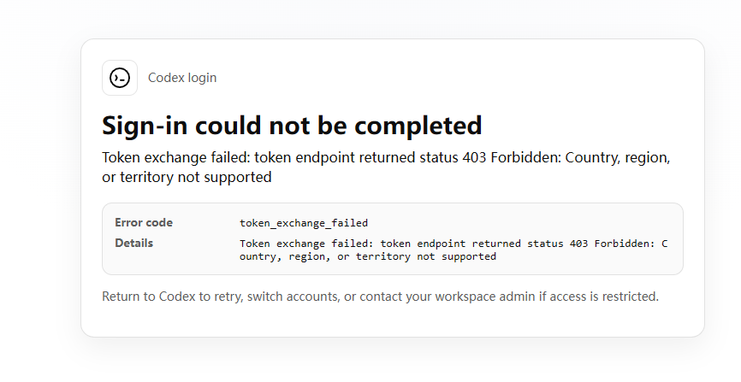The image size is (741, 382).
Task: Click "switch accounts" in the footer text
Action: tap(293, 297)
